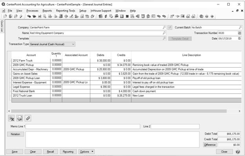Viewport: 245px width, 156px height.
Task: Open the calendar icon beside Date
Action: (x=240, y=39)
